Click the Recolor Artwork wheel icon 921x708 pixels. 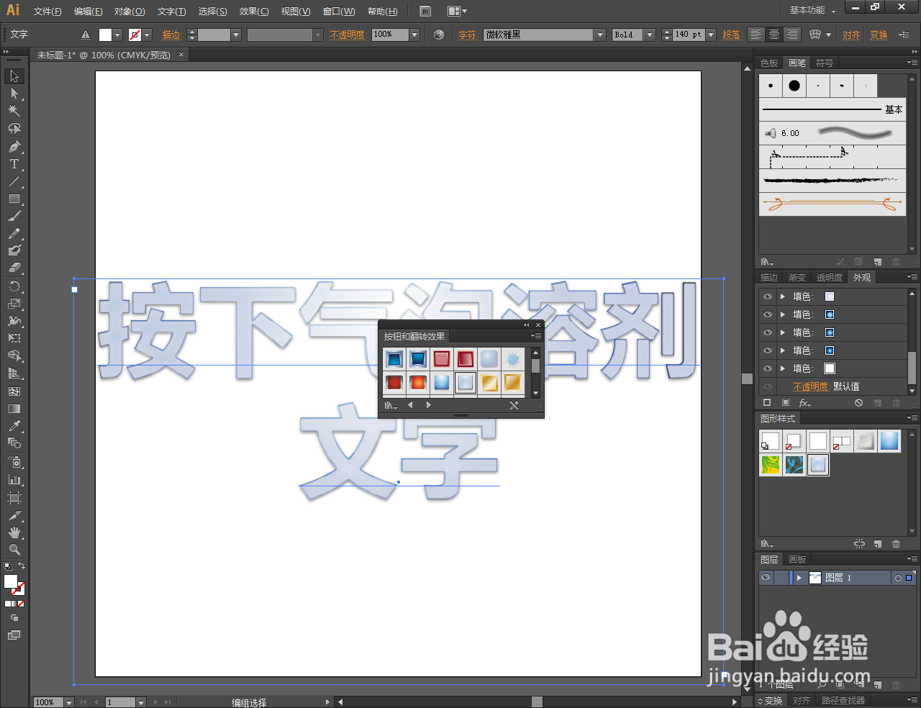439,35
